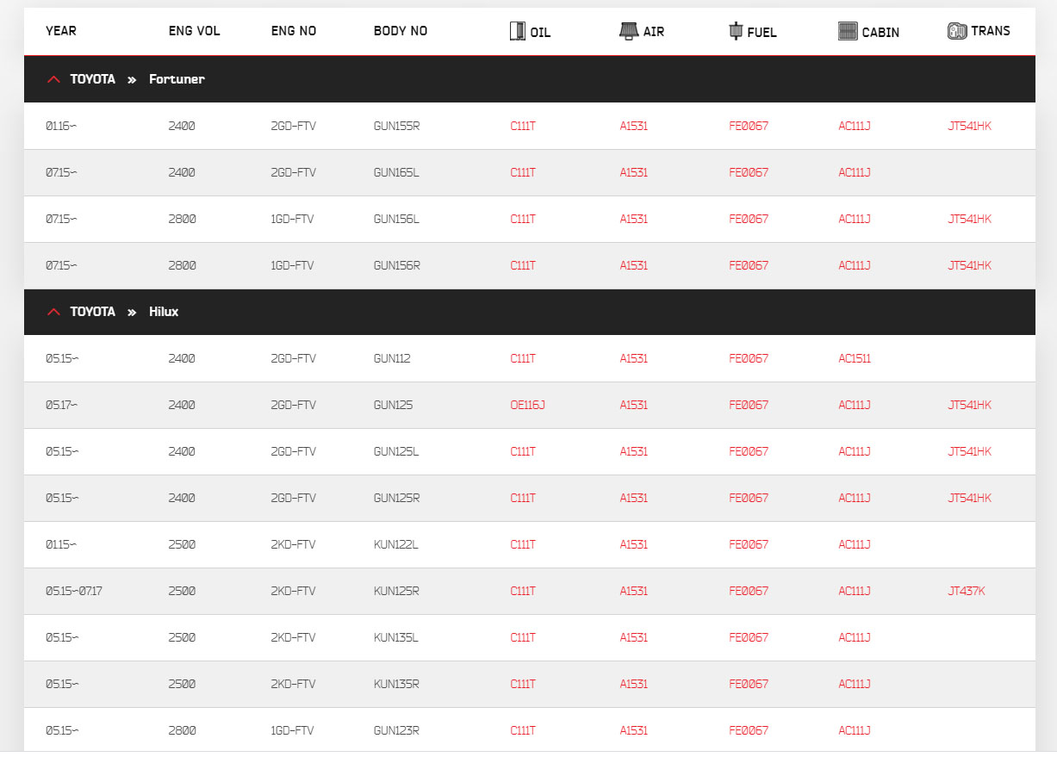Open air filter A1531 for GUN165L

(x=633, y=172)
